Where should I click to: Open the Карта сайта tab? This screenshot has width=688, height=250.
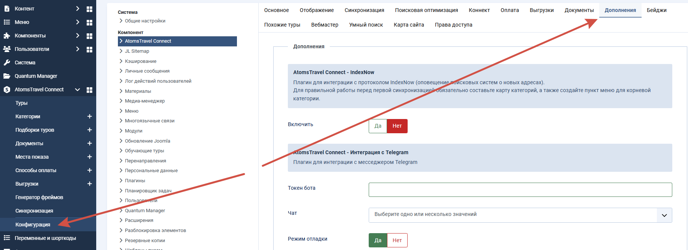409,25
